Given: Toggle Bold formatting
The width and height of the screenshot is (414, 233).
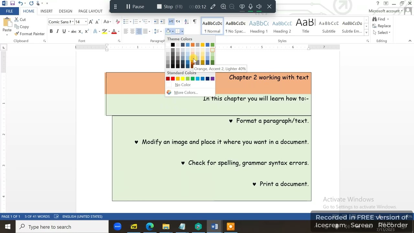Looking at the screenshot, I should 51,31.
